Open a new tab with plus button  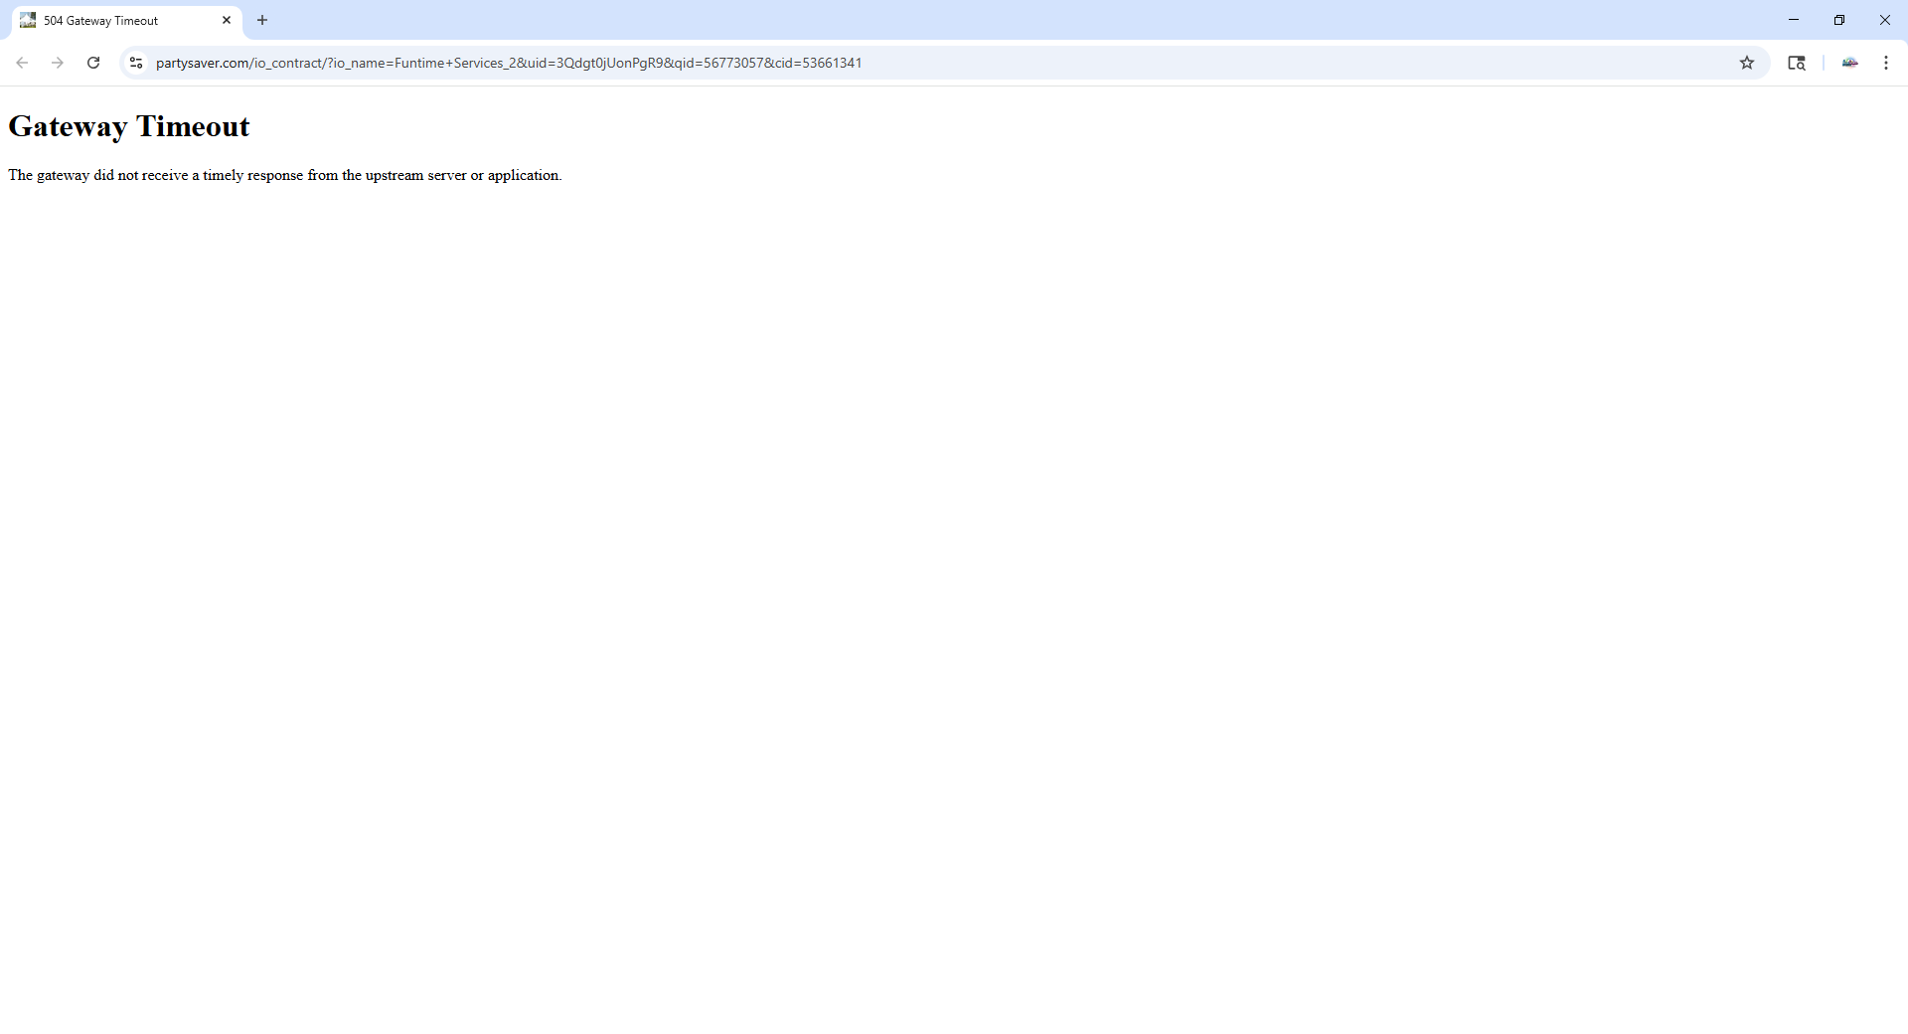coord(262,20)
